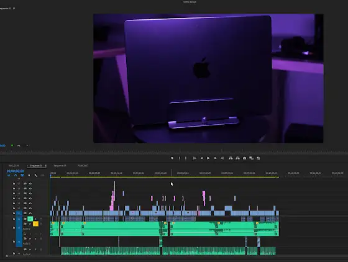Toggle Snap in the timeline
The width and height of the screenshot is (348, 262).
click(16, 175)
